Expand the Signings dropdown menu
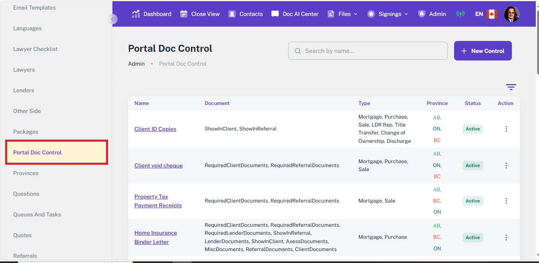Viewport: 539px width, 263px height. pos(388,14)
